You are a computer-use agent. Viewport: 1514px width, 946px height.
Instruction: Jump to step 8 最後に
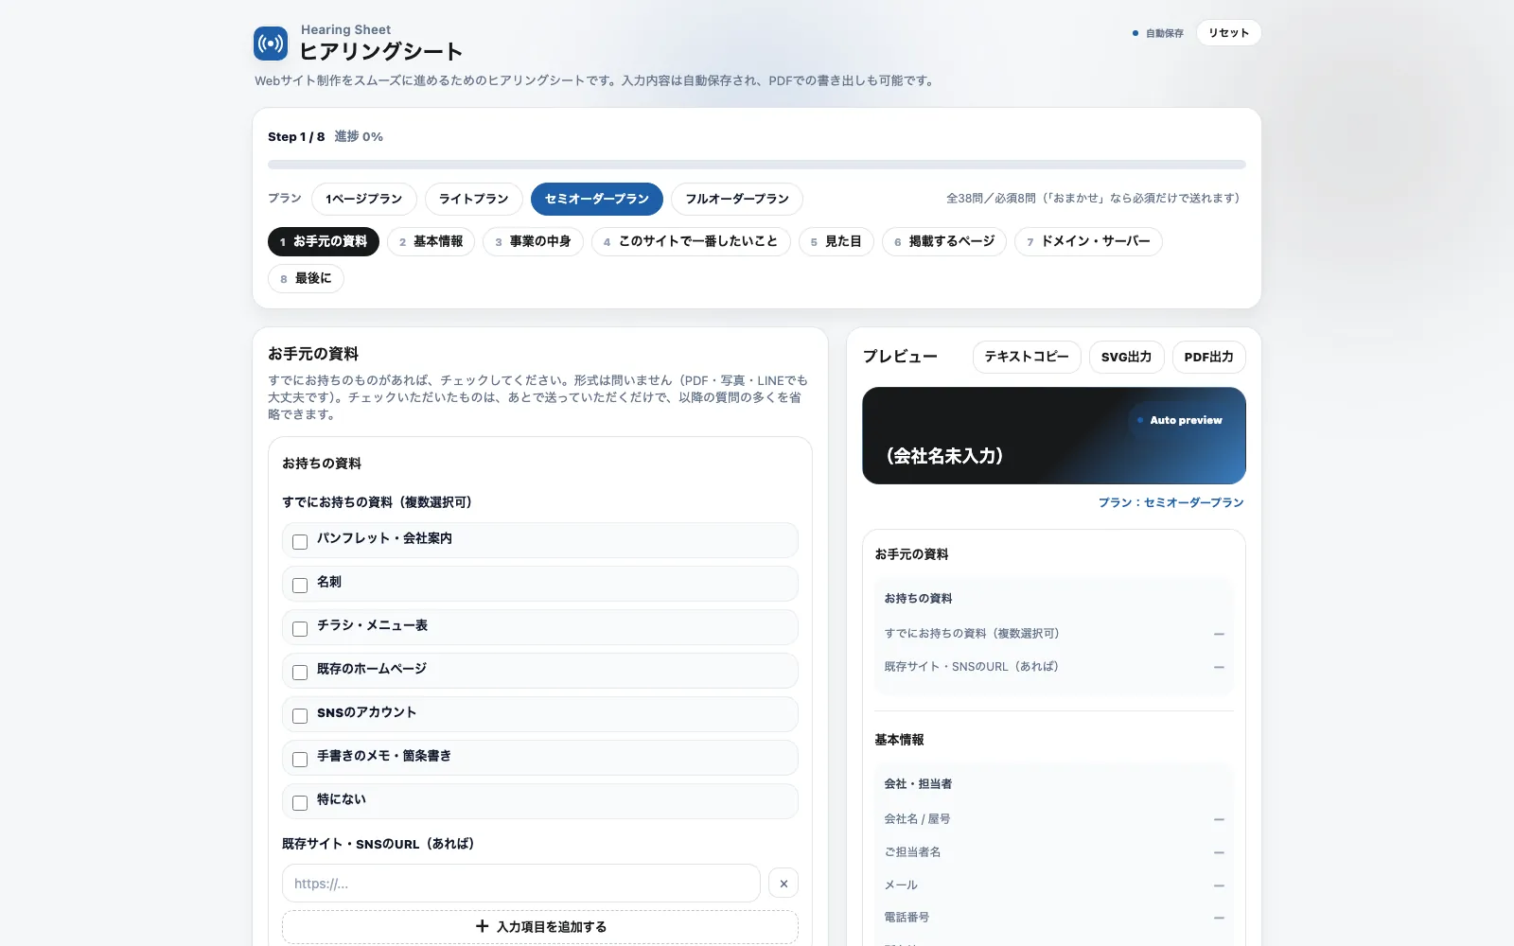tap(306, 278)
